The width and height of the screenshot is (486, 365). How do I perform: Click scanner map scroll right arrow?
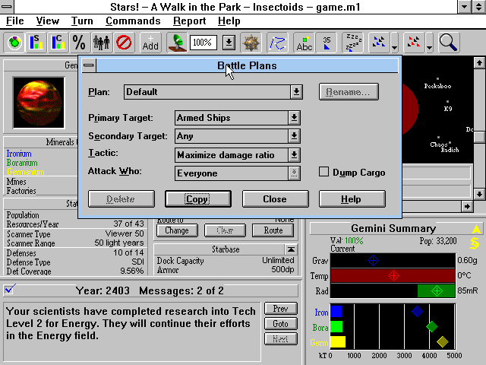(468, 206)
